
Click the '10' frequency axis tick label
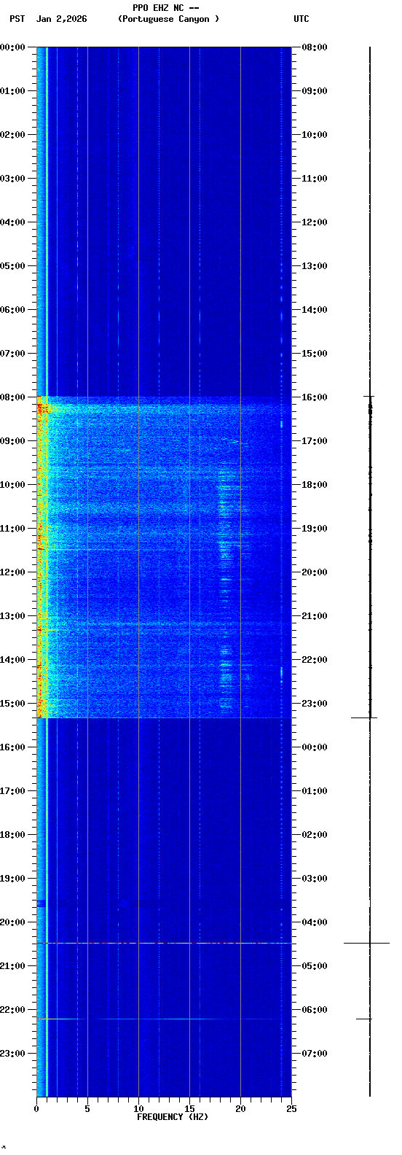138,1109
